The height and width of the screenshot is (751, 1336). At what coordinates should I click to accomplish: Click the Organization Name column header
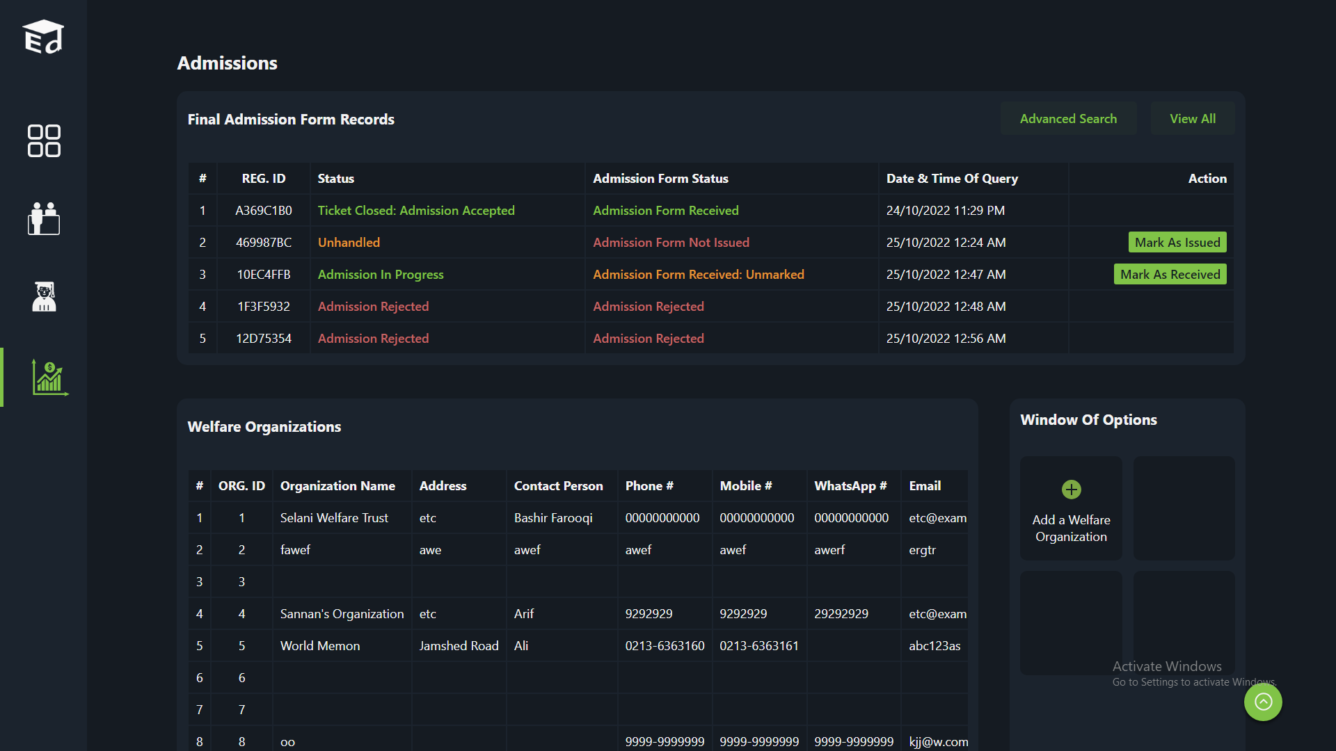coord(337,486)
